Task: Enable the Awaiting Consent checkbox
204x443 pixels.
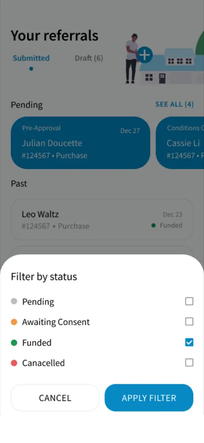Action: [x=189, y=322]
